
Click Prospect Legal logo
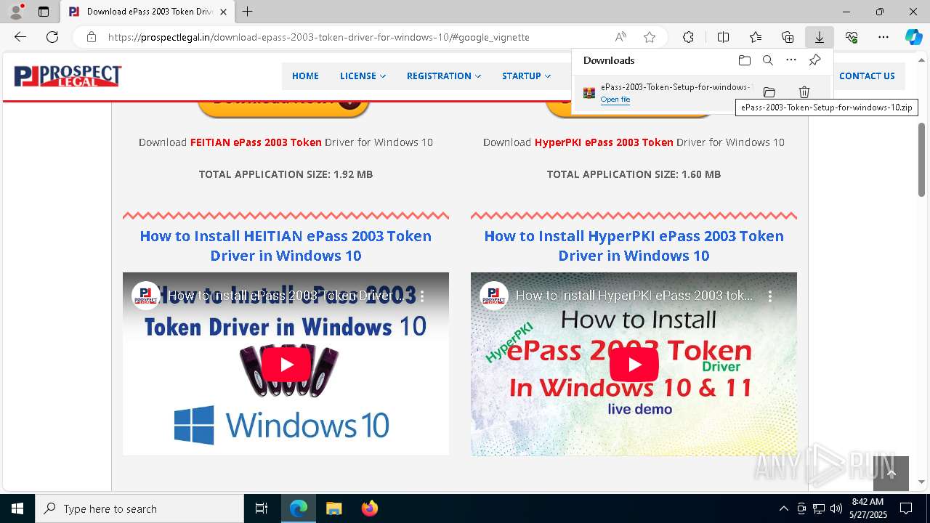tap(68, 76)
